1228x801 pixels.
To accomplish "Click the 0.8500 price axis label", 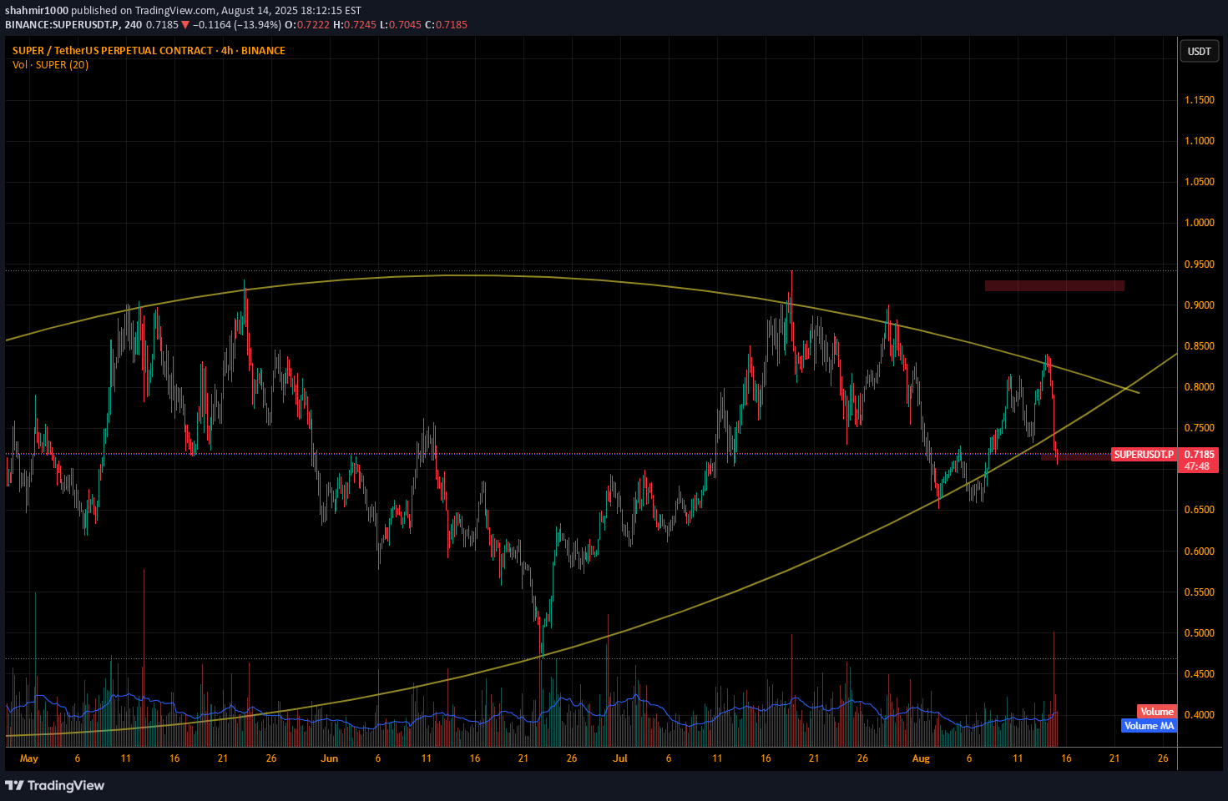I will point(1200,346).
